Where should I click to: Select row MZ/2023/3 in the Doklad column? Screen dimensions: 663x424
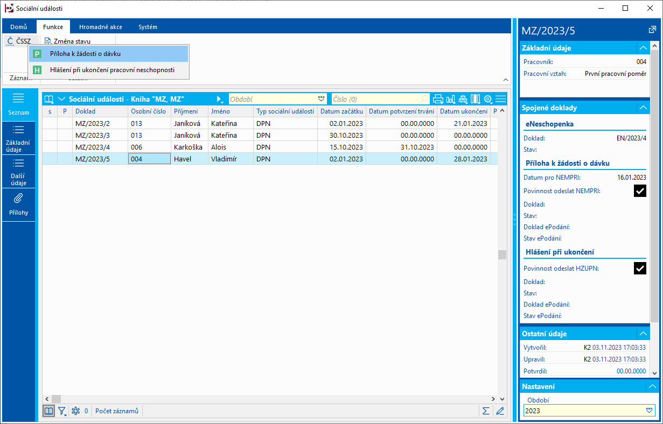(x=100, y=135)
